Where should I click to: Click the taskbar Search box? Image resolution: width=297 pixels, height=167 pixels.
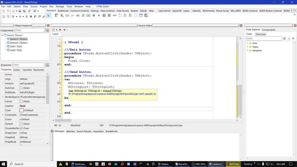tap(32, 164)
